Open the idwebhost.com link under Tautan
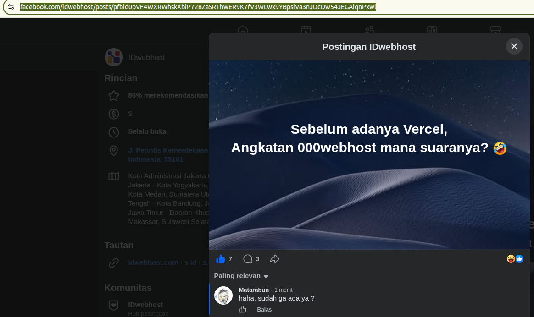This screenshot has width=534, height=317. pos(153,262)
